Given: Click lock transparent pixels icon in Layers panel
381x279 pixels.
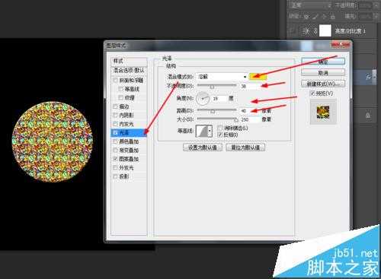Looking at the screenshot, I should click(306, 17).
